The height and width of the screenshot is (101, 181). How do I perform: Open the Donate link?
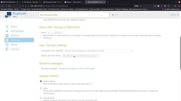[173, 15]
